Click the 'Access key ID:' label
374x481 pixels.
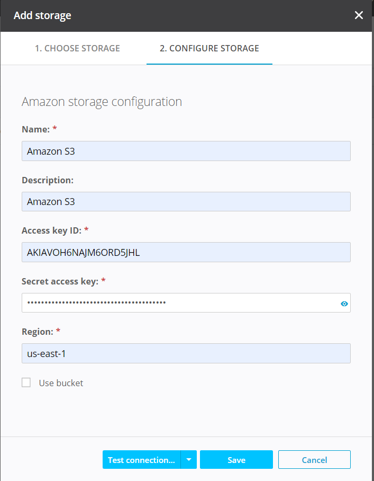tap(51, 230)
